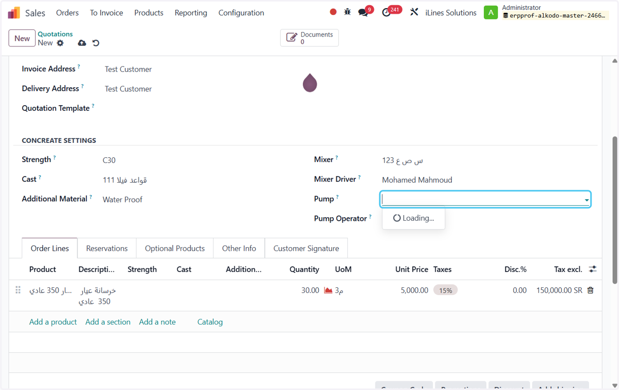Show help tooltip for Pump Operator
The image size is (619, 390).
tap(370, 217)
